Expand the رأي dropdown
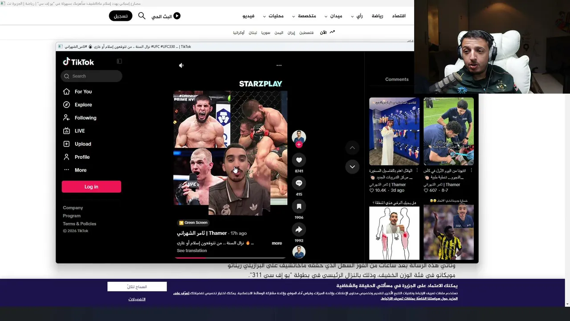Viewport: 570px width, 321px height. 357,16
